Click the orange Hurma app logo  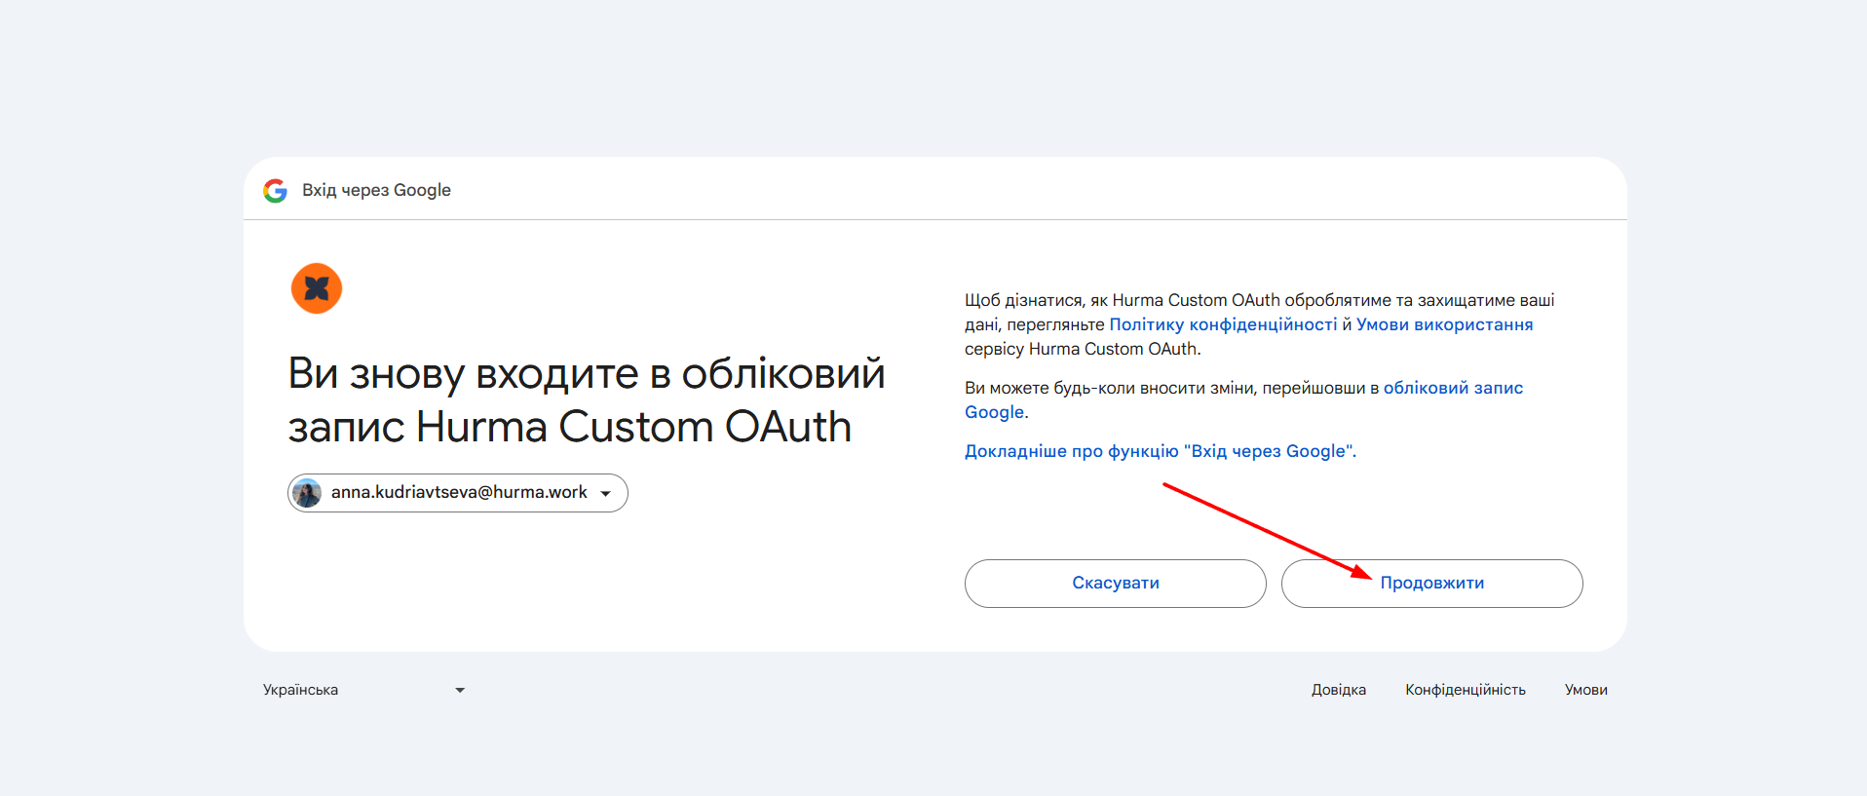(317, 288)
